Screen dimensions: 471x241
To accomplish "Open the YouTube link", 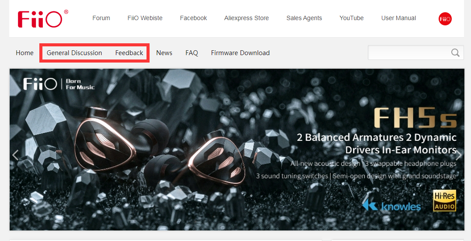I will [352, 18].
